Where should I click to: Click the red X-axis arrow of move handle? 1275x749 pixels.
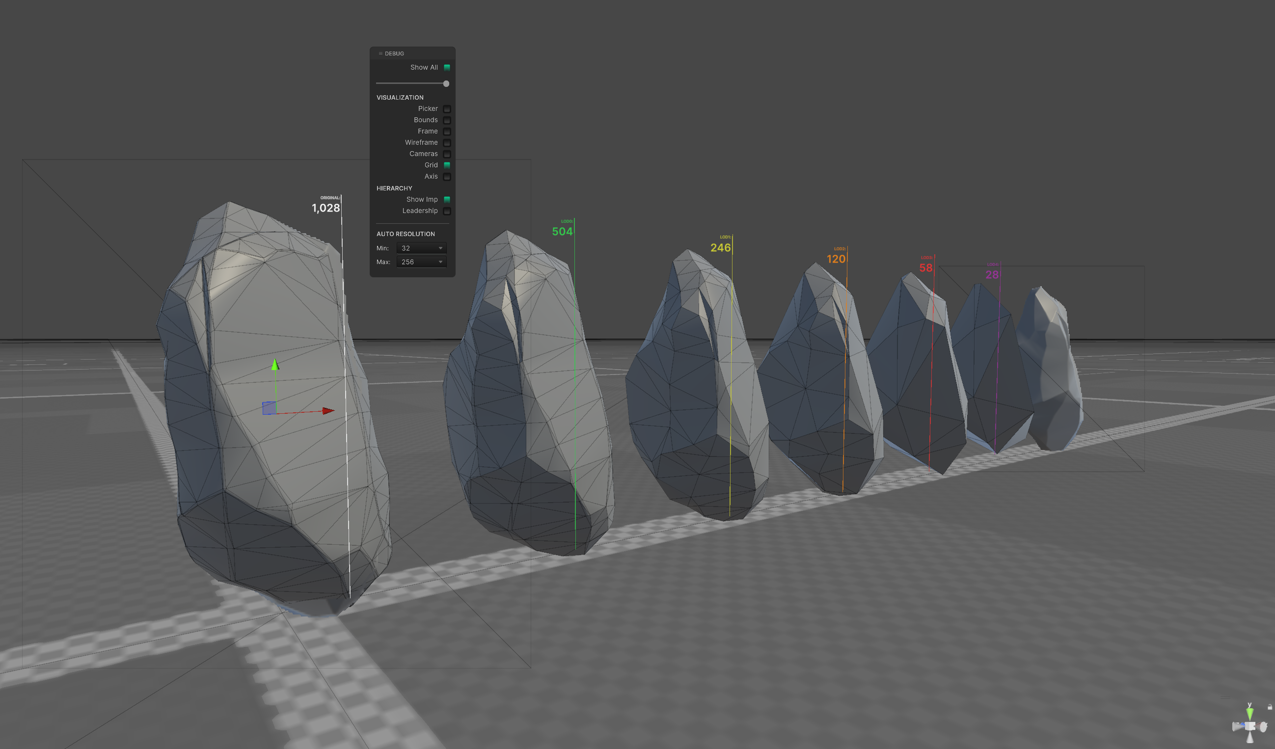tap(328, 411)
